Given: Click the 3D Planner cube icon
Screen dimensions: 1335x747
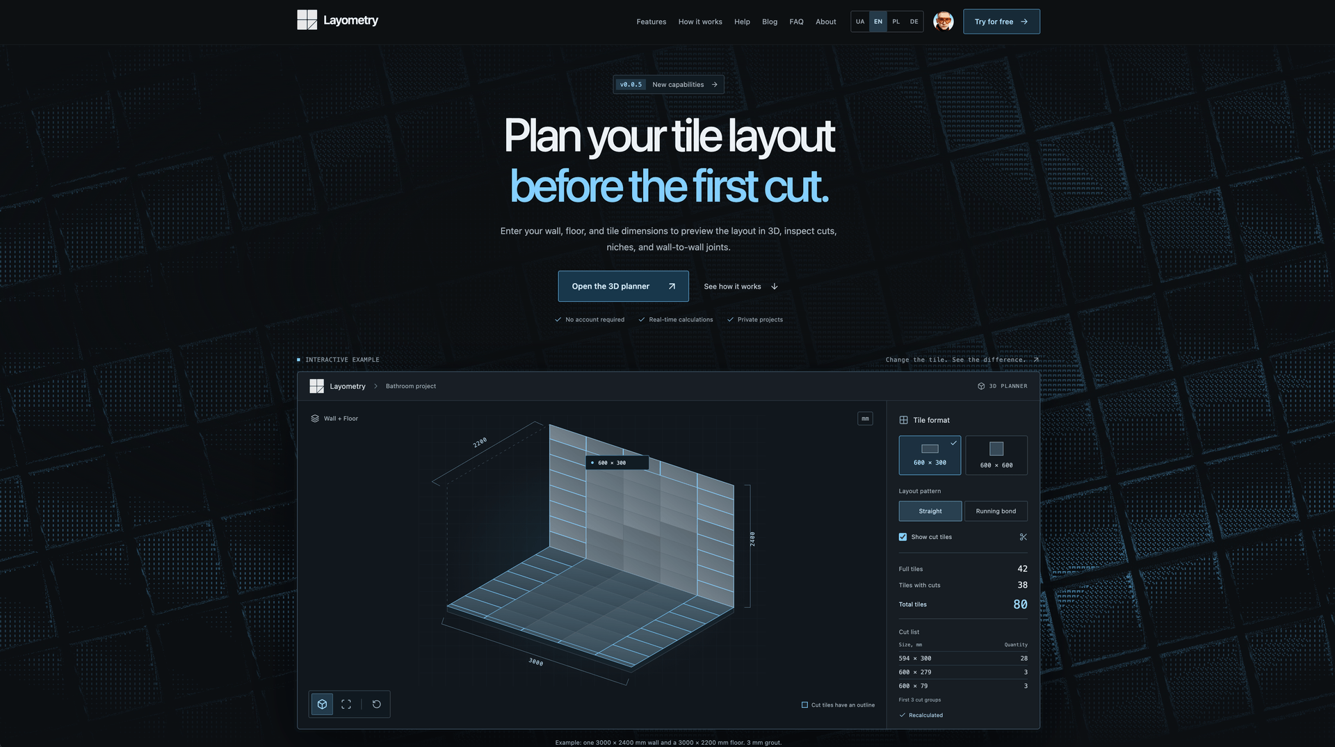Looking at the screenshot, I should click(x=981, y=386).
